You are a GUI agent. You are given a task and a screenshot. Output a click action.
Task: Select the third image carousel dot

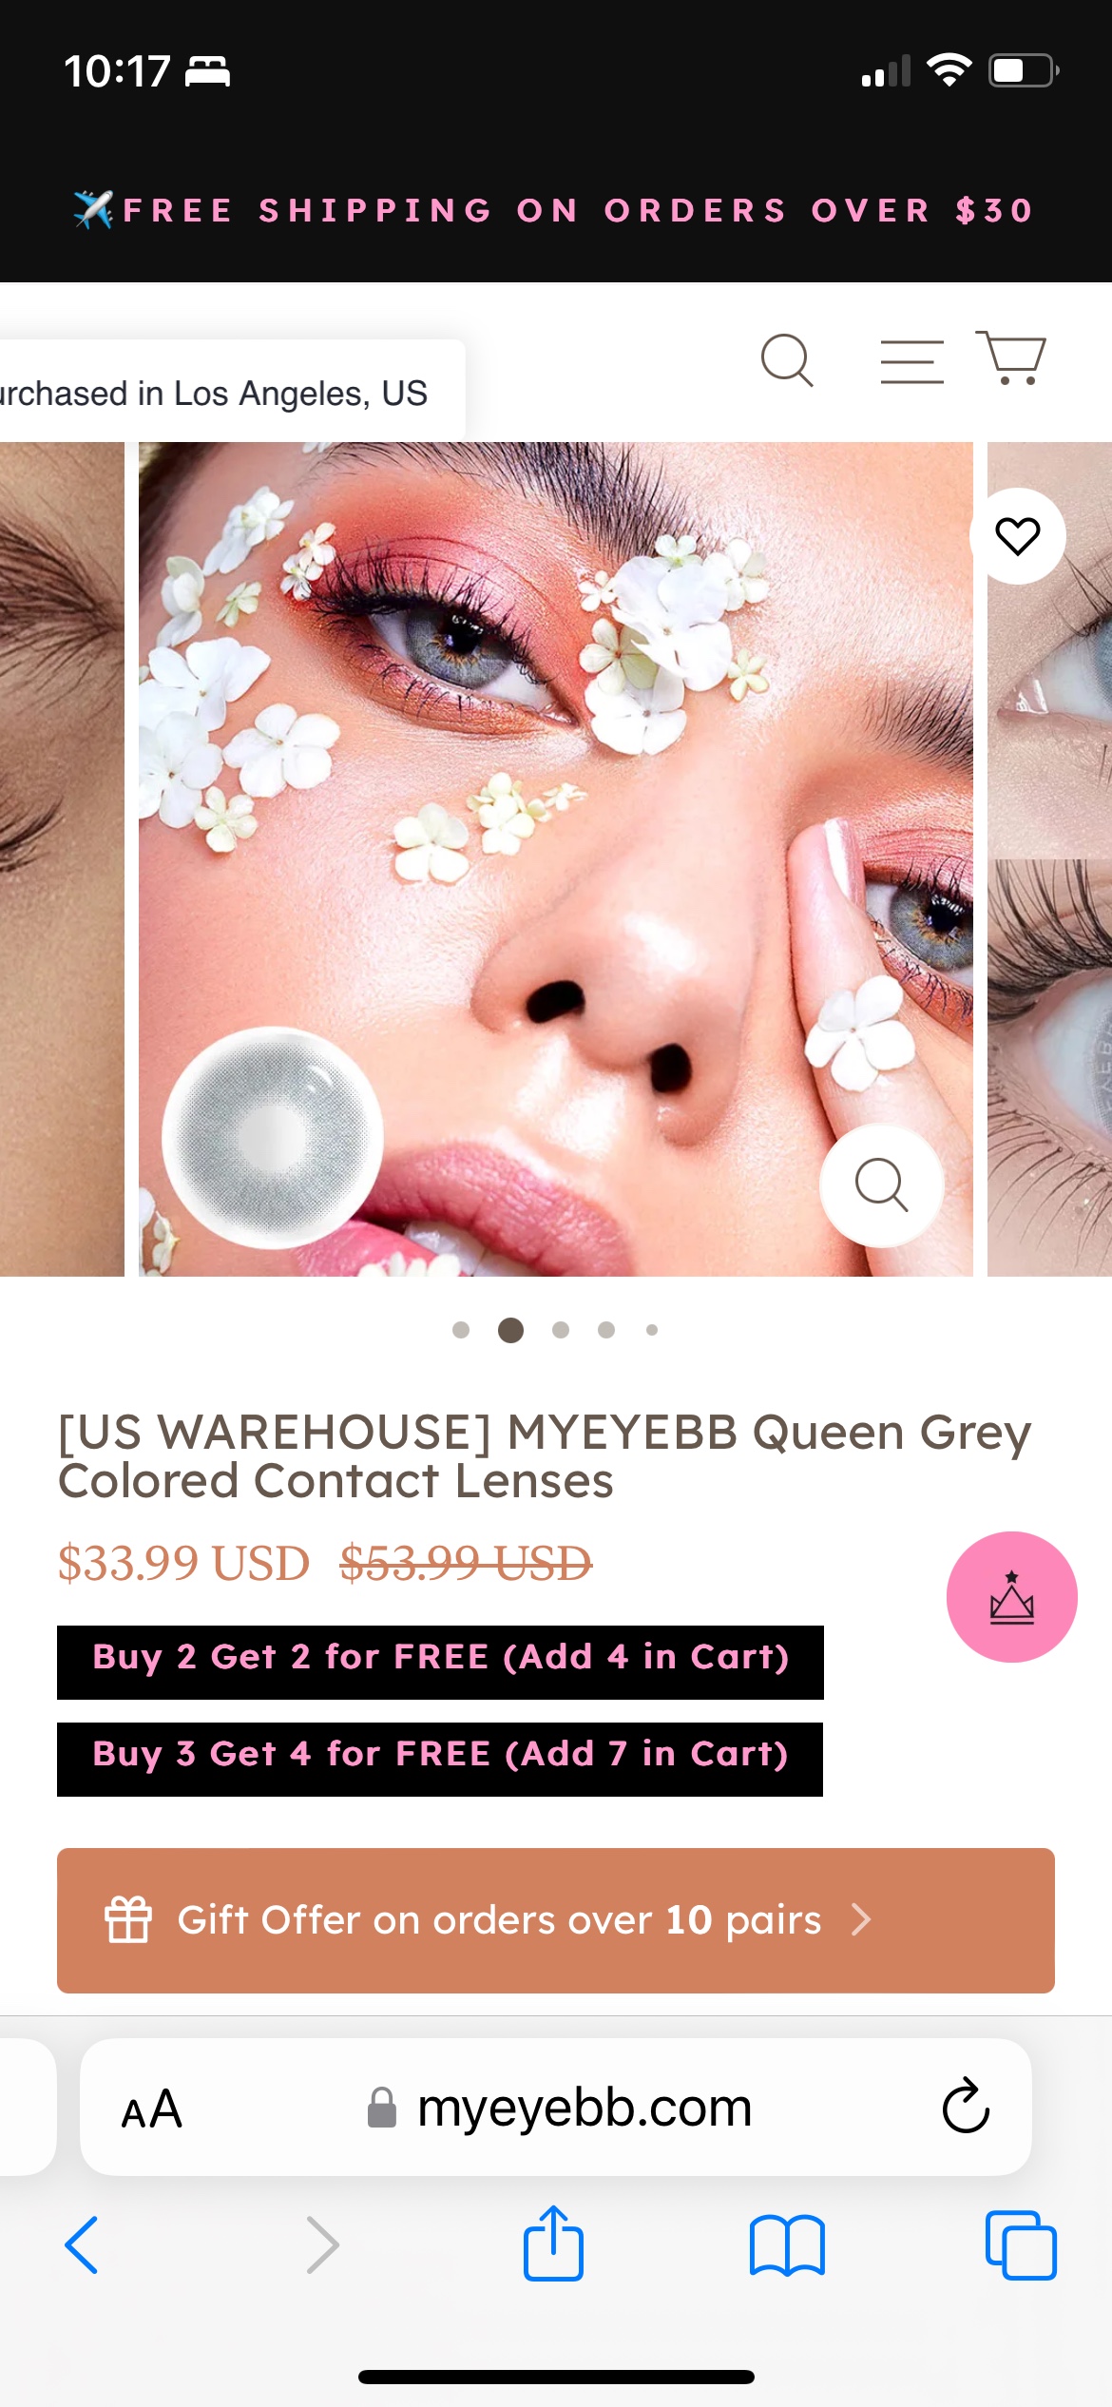tap(561, 1330)
